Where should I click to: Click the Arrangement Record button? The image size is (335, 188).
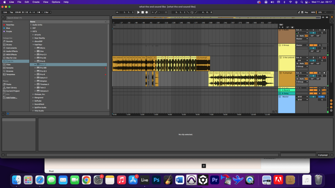click(146, 12)
